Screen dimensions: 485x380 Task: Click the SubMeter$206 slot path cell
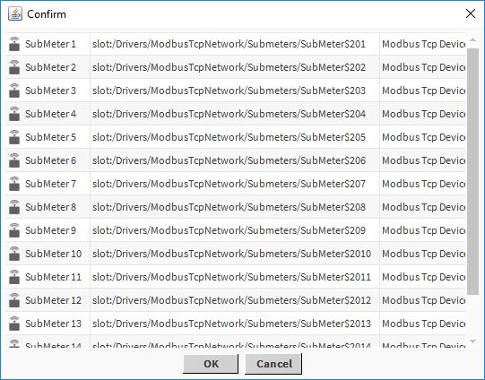[235, 160]
